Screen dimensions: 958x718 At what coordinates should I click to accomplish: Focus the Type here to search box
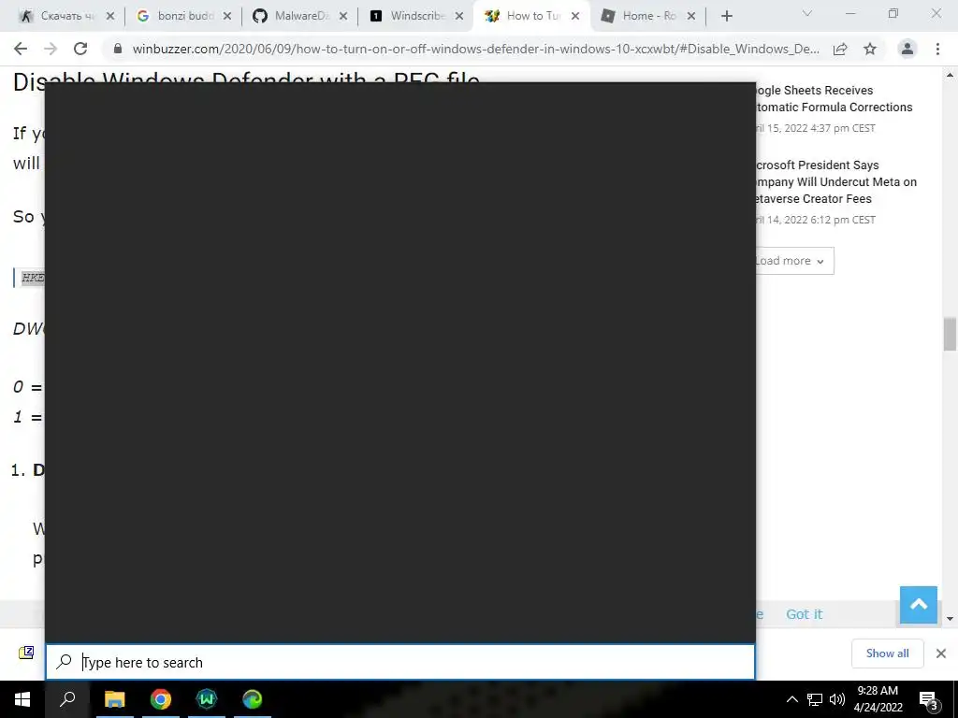[400, 663]
